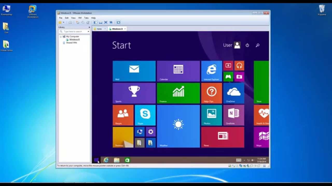Open the Games controller tile

228,77
